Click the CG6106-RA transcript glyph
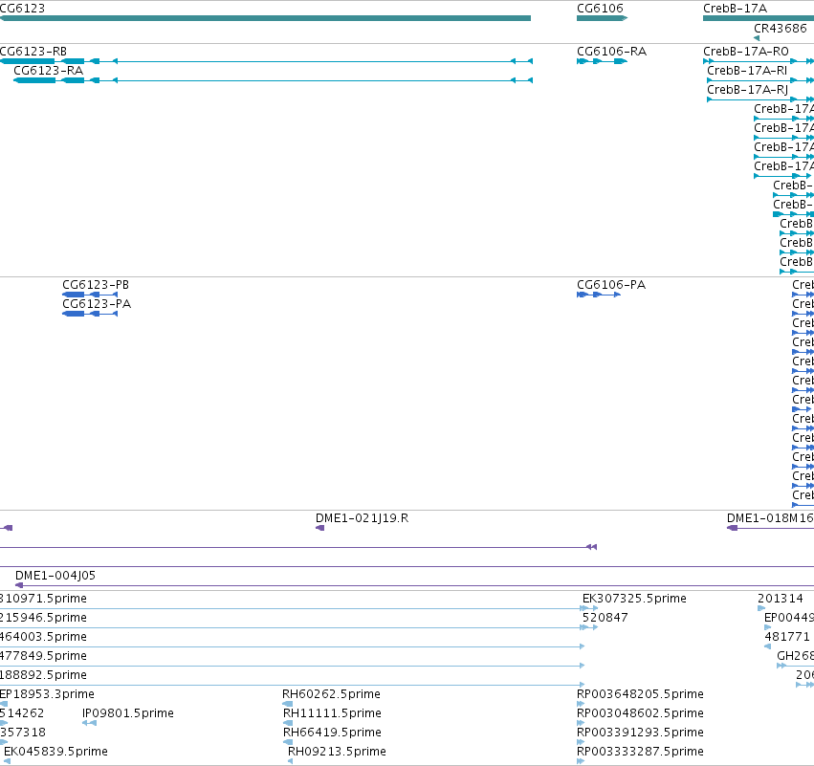The image size is (814, 766). coord(603,61)
